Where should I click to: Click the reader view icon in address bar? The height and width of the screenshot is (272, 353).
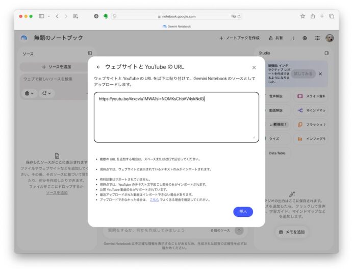point(115,16)
